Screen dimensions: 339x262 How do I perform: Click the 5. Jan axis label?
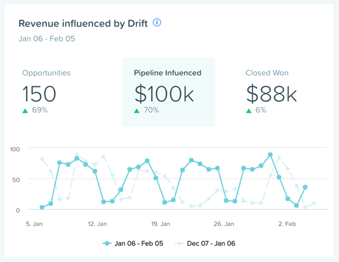click(34, 224)
